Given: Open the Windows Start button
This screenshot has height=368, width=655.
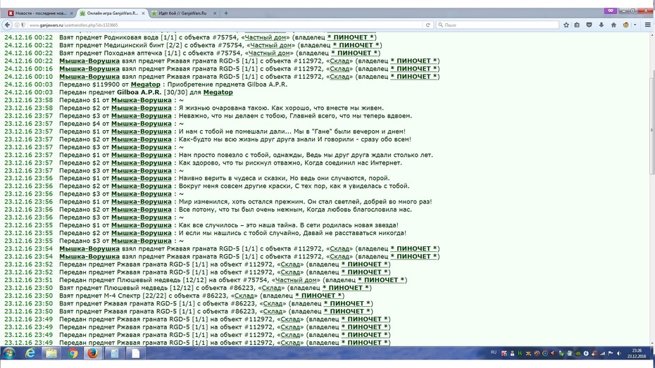Looking at the screenshot, I should point(9,353).
